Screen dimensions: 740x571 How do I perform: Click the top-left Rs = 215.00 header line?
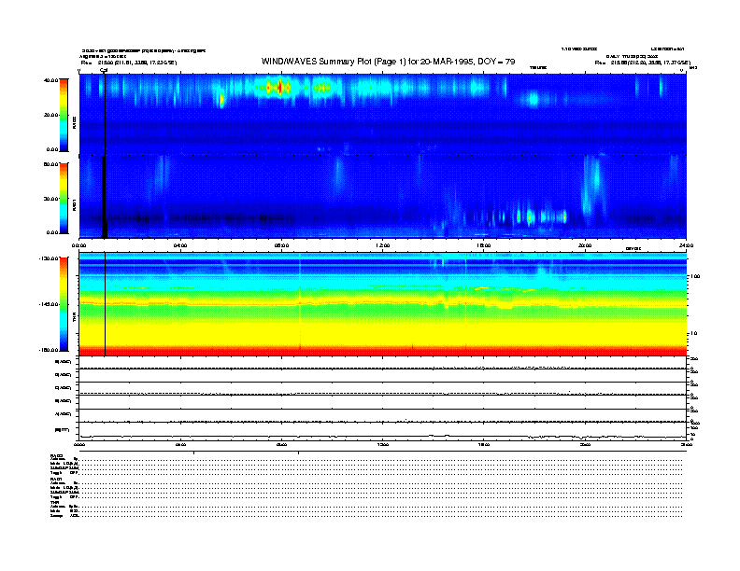pyautogui.click(x=128, y=63)
